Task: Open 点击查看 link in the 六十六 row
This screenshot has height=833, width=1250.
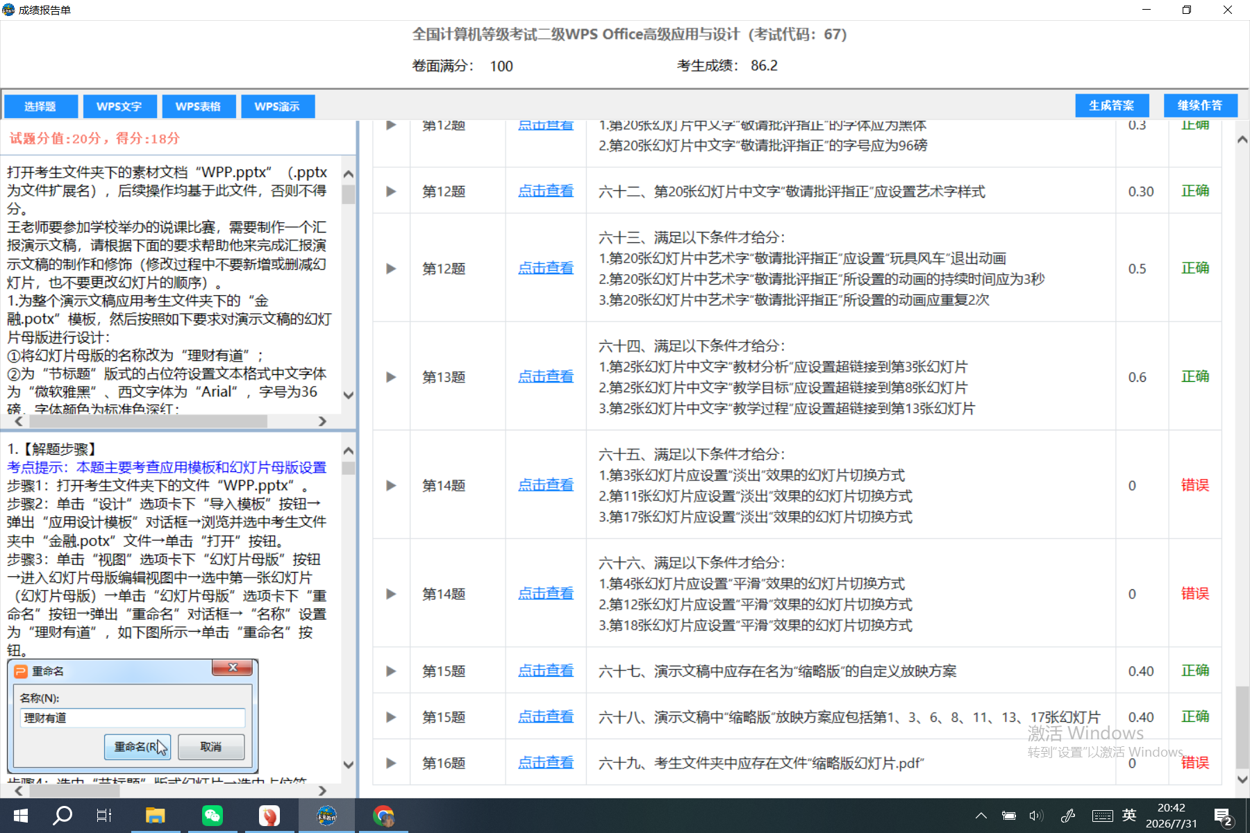Action: (x=546, y=594)
